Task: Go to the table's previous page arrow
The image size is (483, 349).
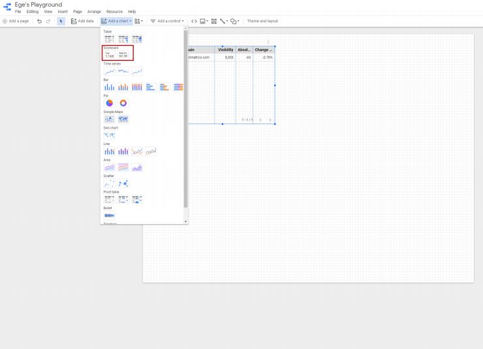Action: pyautogui.click(x=260, y=120)
